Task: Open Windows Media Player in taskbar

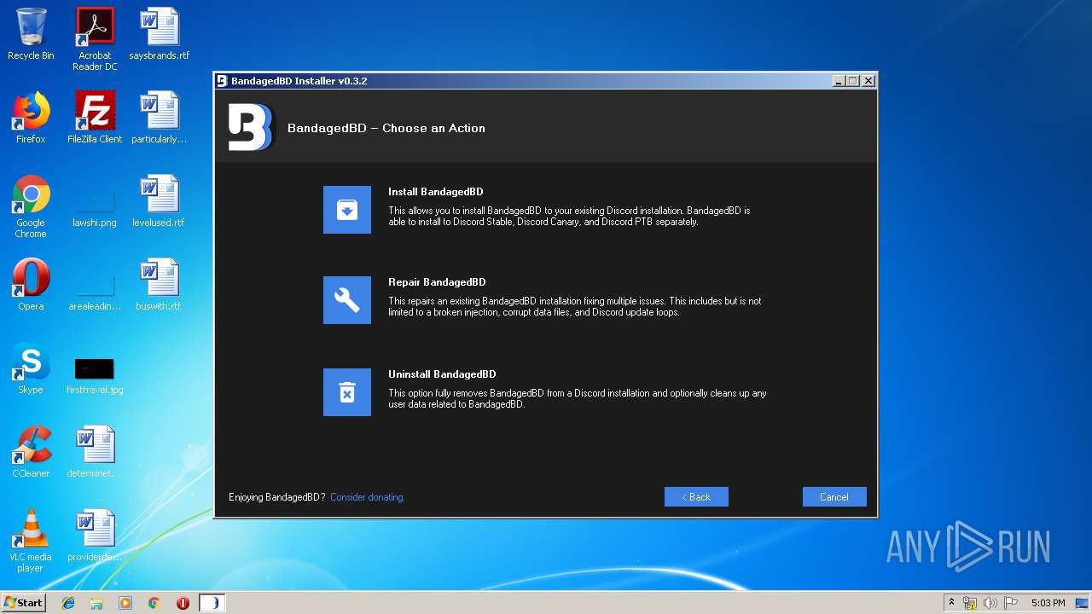Action: (125, 603)
